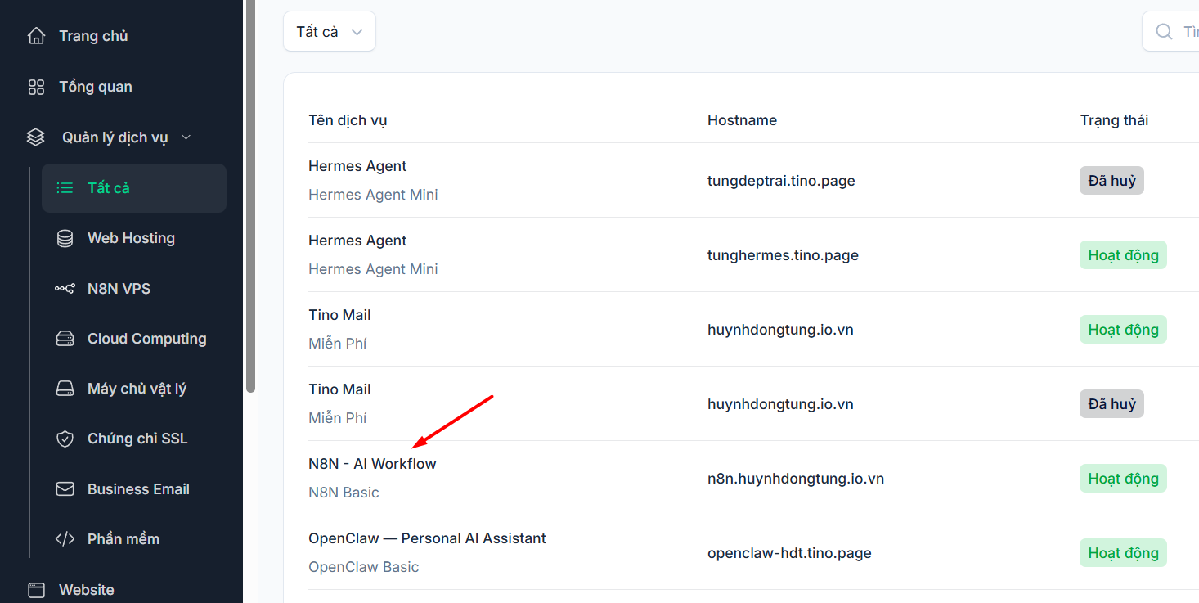Open N8N VPS services list
The image size is (1199, 603).
119,289
